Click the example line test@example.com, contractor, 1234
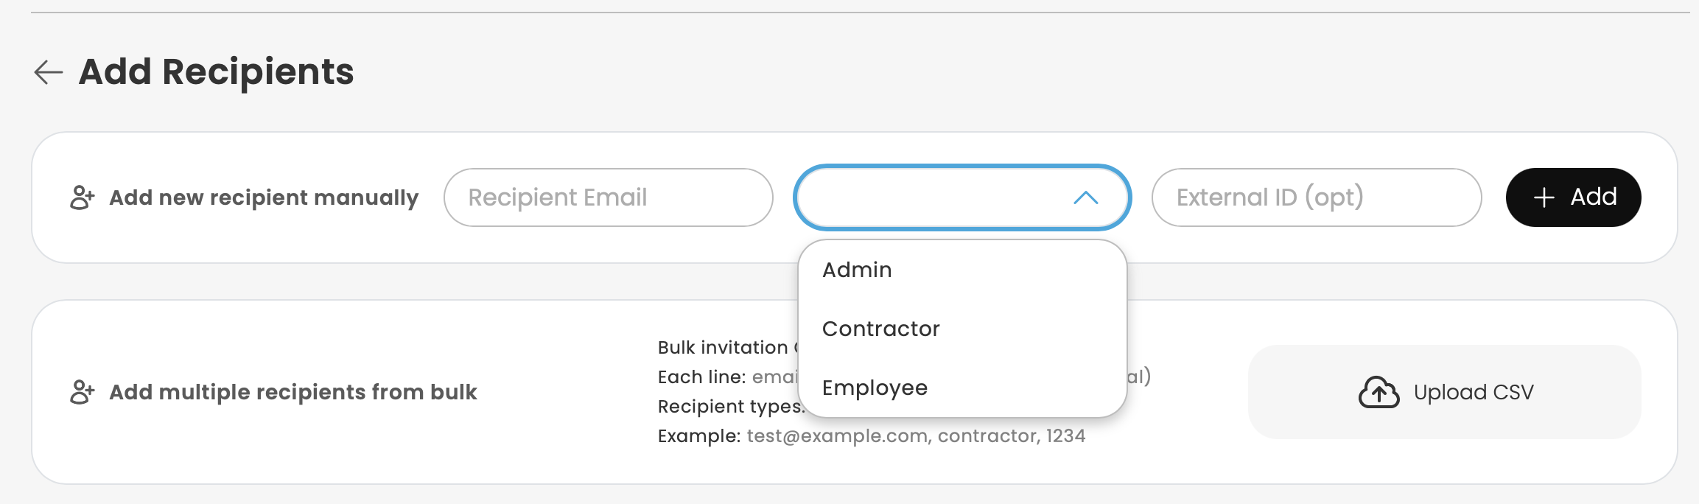Viewport: 1699px width, 504px height. [915, 436]
